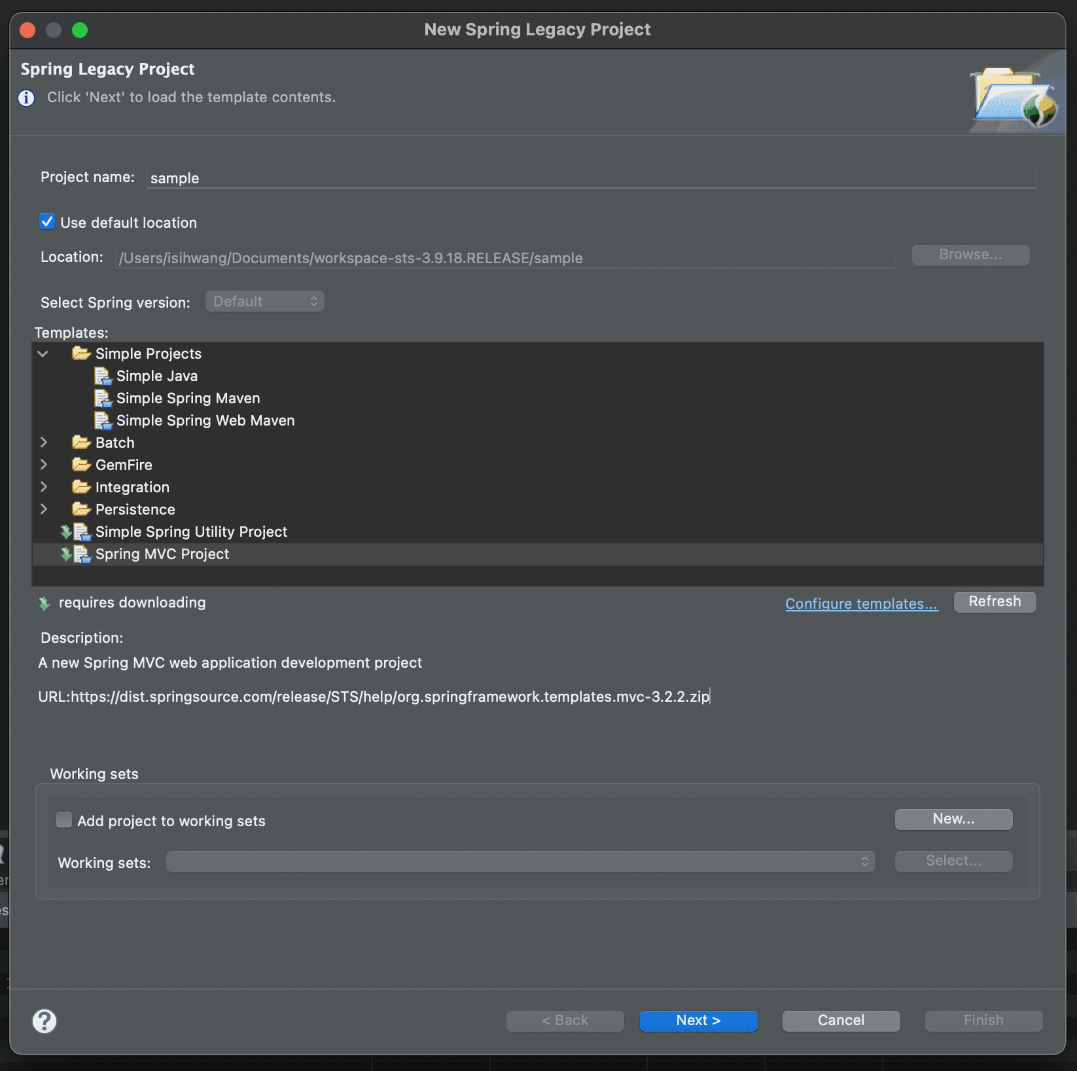Click the info icon beside the message

coord(26,98)
